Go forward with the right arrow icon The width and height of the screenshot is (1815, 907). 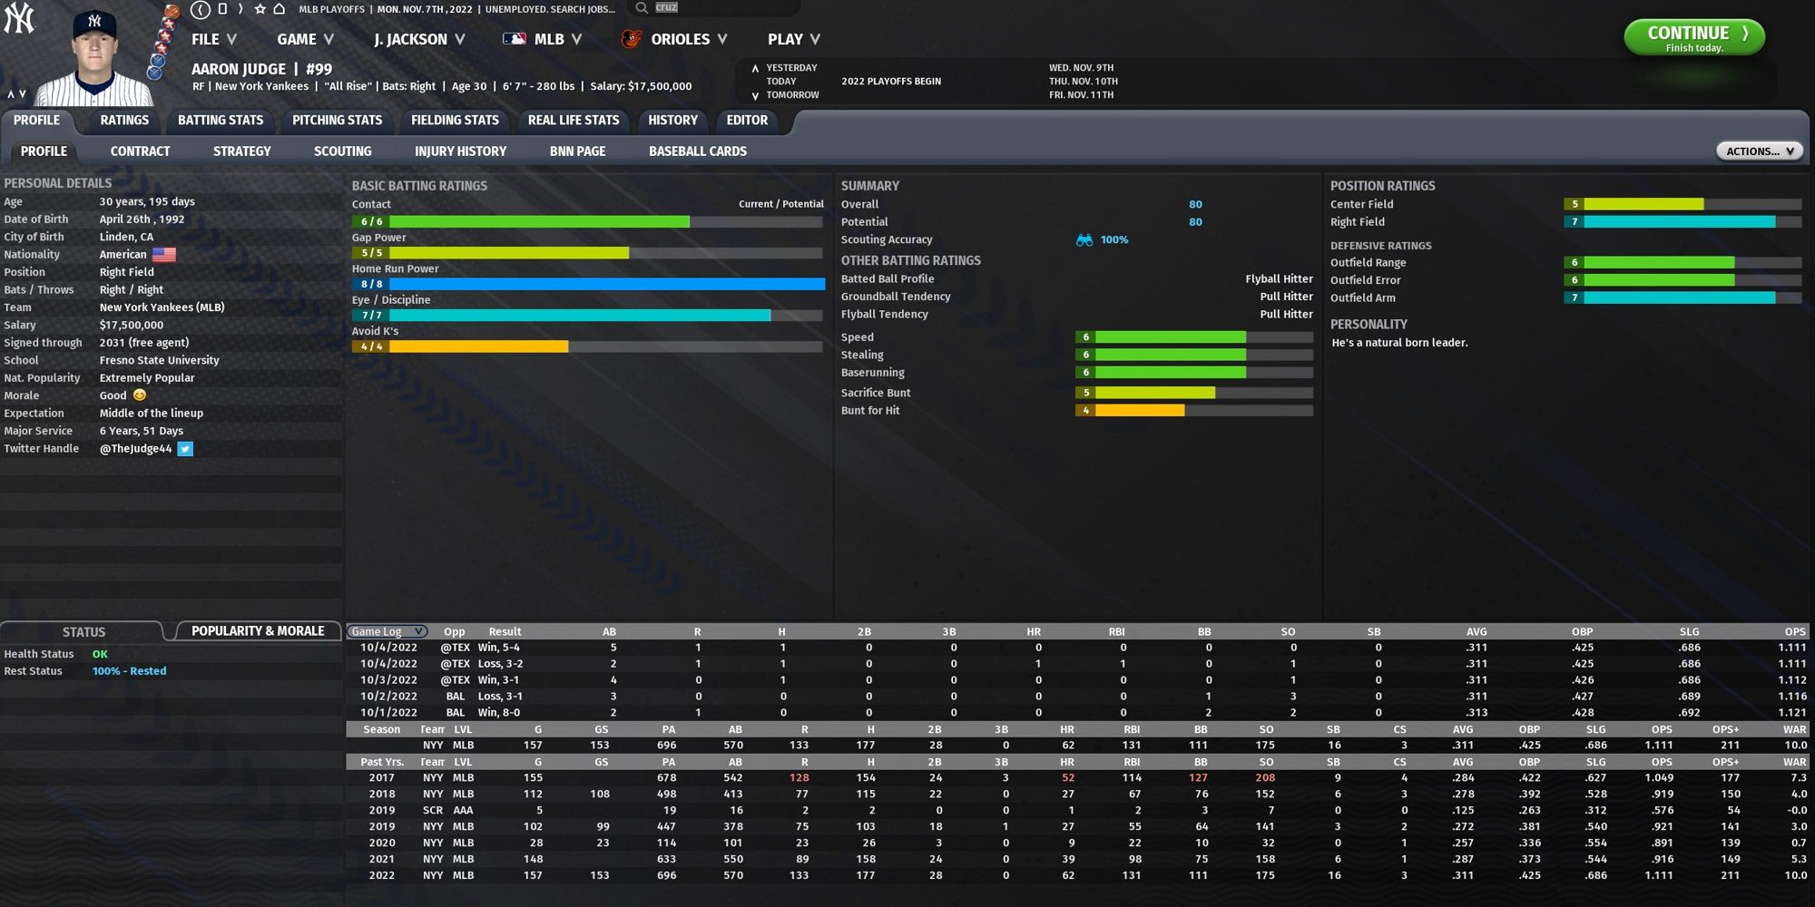point(240,9)
